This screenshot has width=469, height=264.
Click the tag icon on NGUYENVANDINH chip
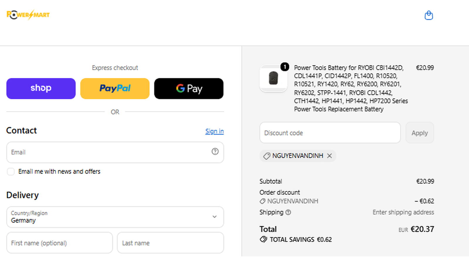click(266, 156)
